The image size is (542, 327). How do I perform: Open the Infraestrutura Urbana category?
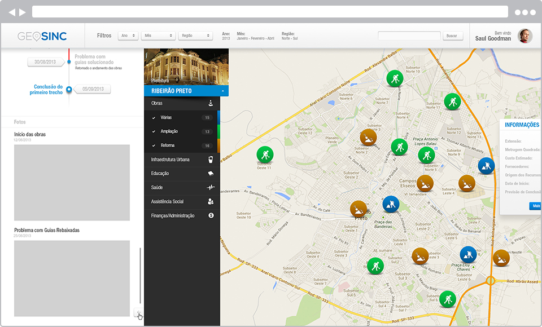[x=182, y=160]
